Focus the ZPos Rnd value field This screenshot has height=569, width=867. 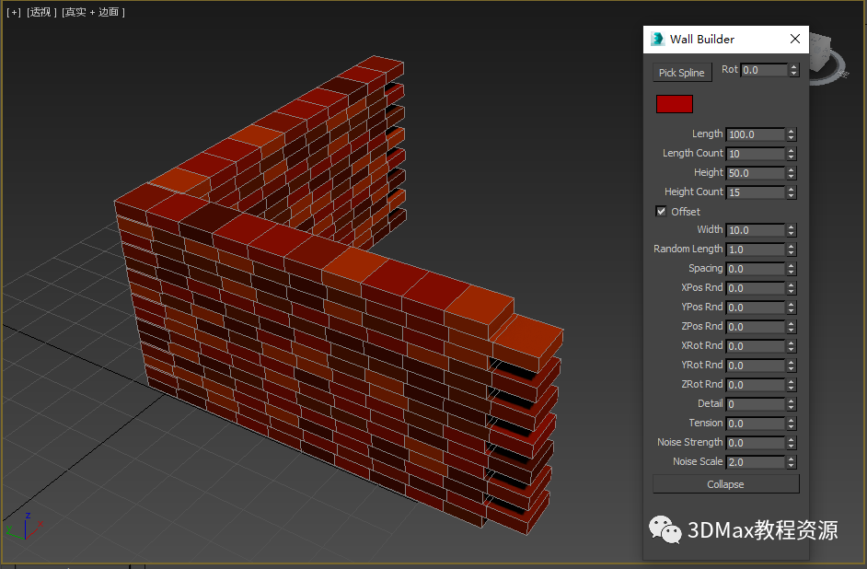756,327
